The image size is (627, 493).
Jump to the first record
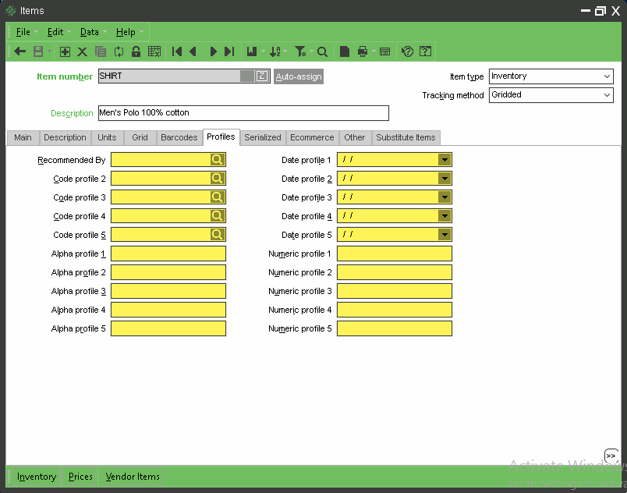click(177, 51)
